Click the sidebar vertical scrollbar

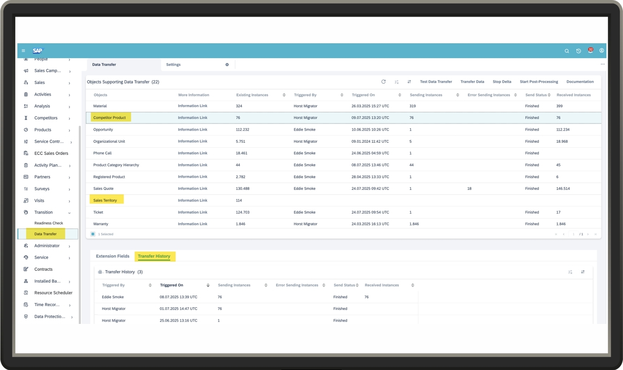pos(80,224)
